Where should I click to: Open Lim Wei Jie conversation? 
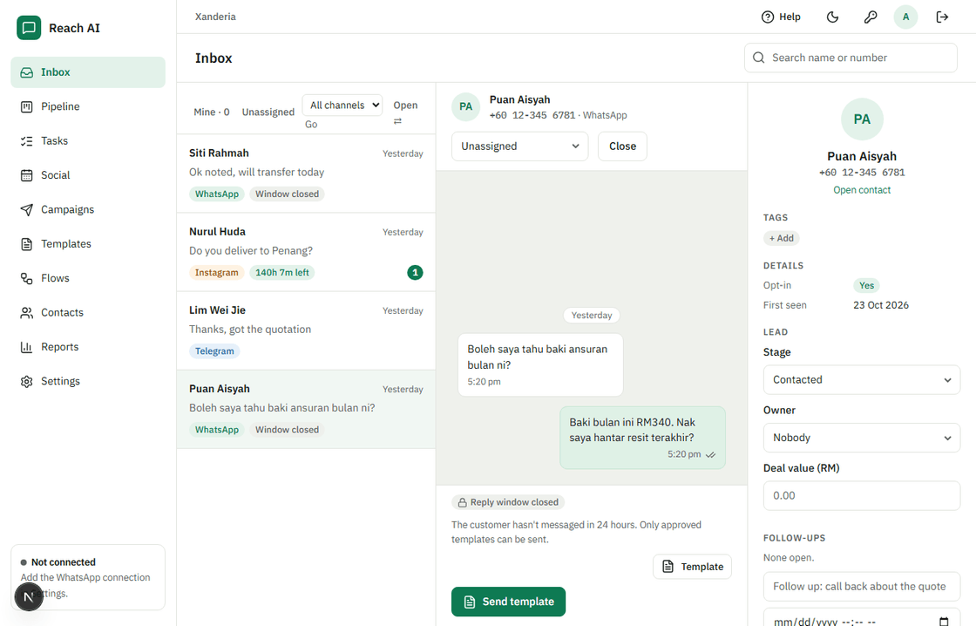tap(306, 330)
